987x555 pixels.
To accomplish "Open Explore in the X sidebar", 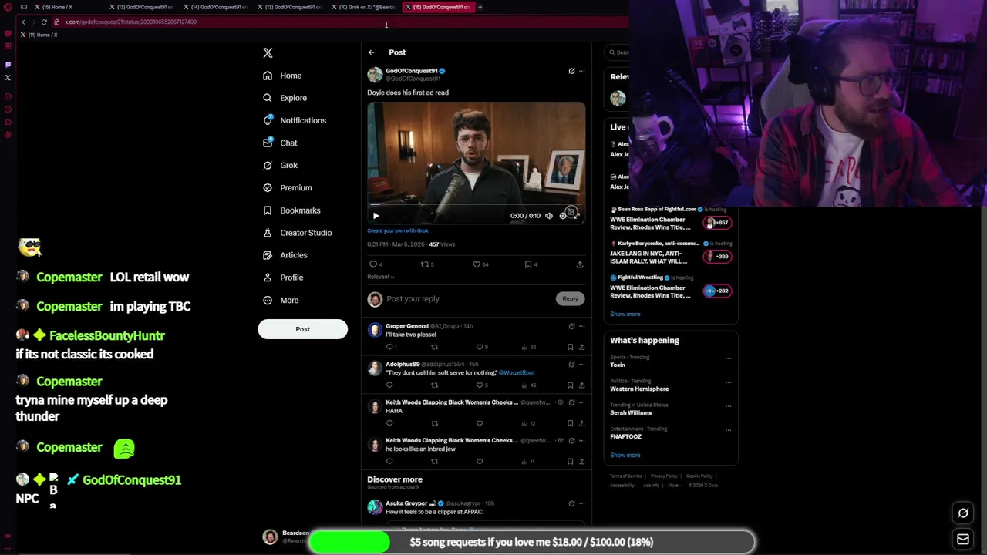I will pos(285,98).
